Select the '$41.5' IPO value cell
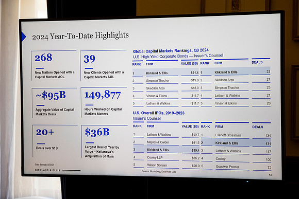Viewport: 299px width, 199px height. pos(195,142)
